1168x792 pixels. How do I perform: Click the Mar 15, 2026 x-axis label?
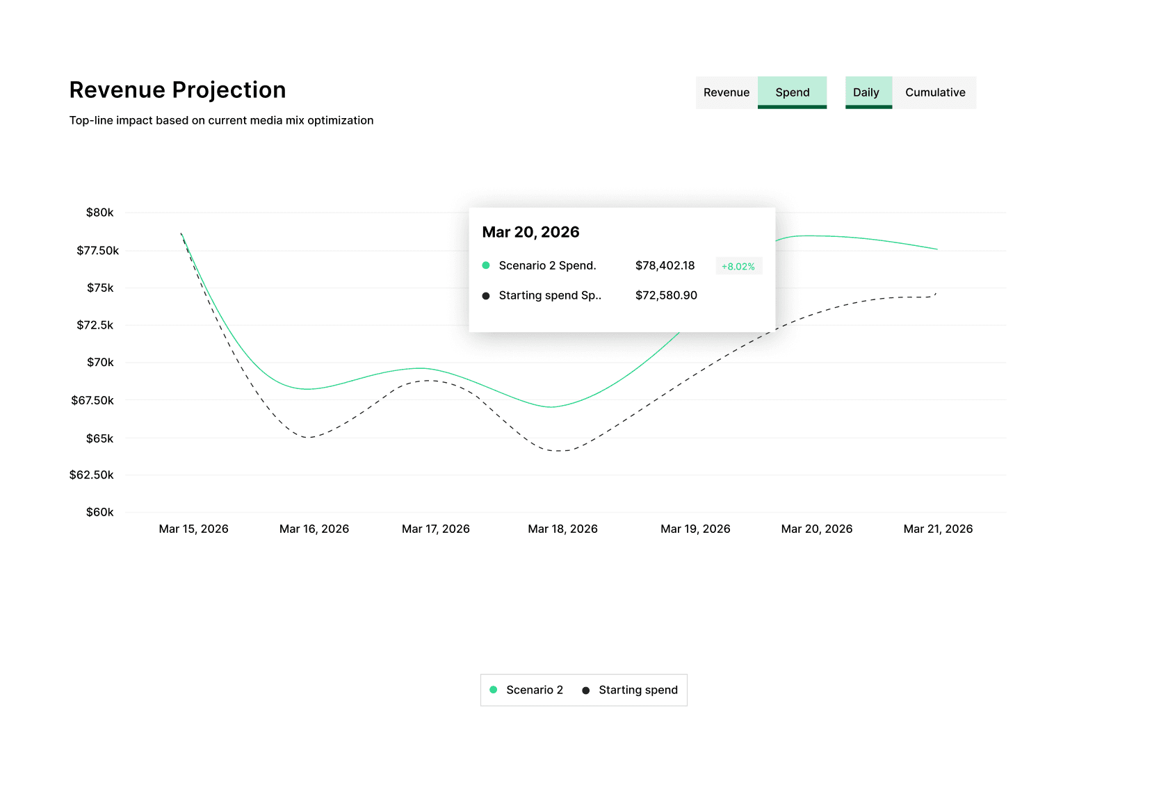[x=193, y=529]
